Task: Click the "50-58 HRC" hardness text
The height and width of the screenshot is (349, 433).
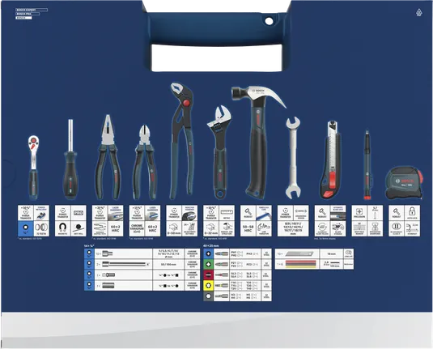Action: 248,228
